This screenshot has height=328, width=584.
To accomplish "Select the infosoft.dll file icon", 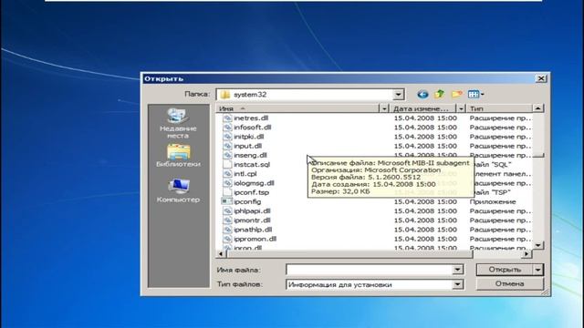I will (227, 128).
